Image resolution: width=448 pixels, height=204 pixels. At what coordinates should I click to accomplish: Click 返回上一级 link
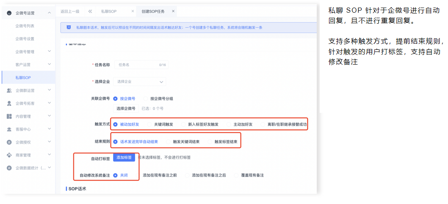70,11
